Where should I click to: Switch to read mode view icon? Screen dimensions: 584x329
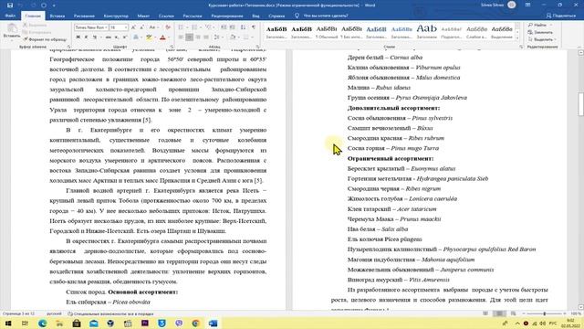[485, 313]
